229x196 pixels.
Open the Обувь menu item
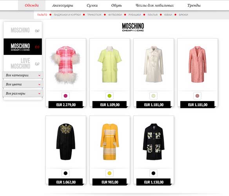(116, 5)
